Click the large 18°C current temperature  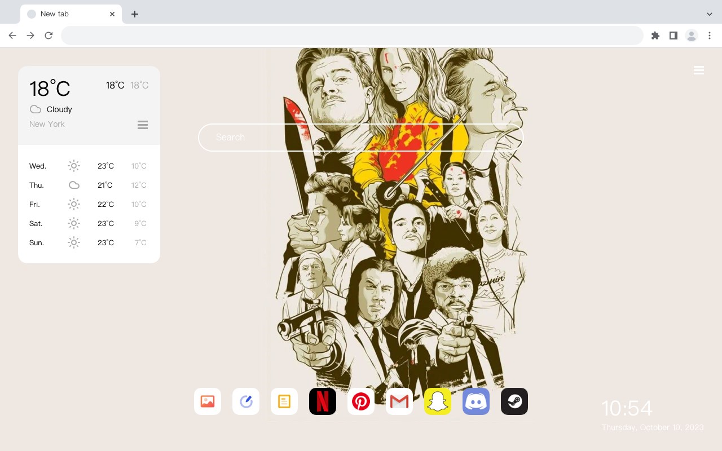(x=50, y=89)
